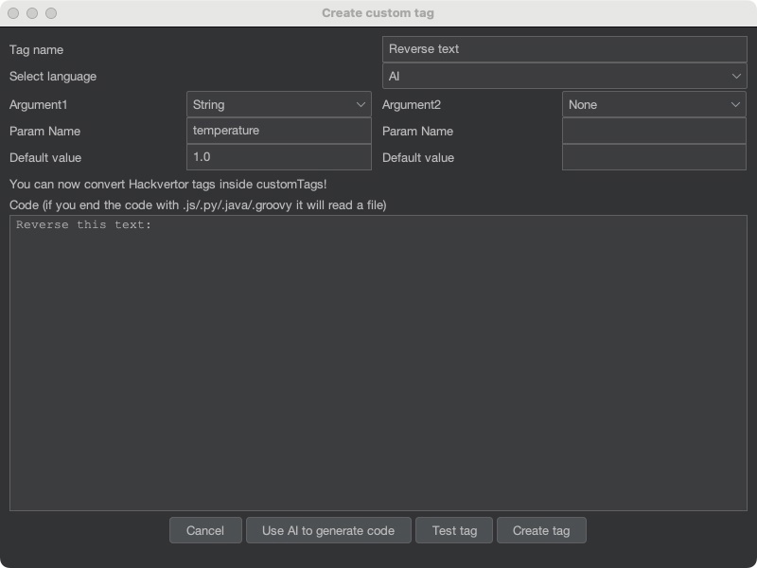
Task: Confirm with the Create tag button
Action: pos(541,530)
